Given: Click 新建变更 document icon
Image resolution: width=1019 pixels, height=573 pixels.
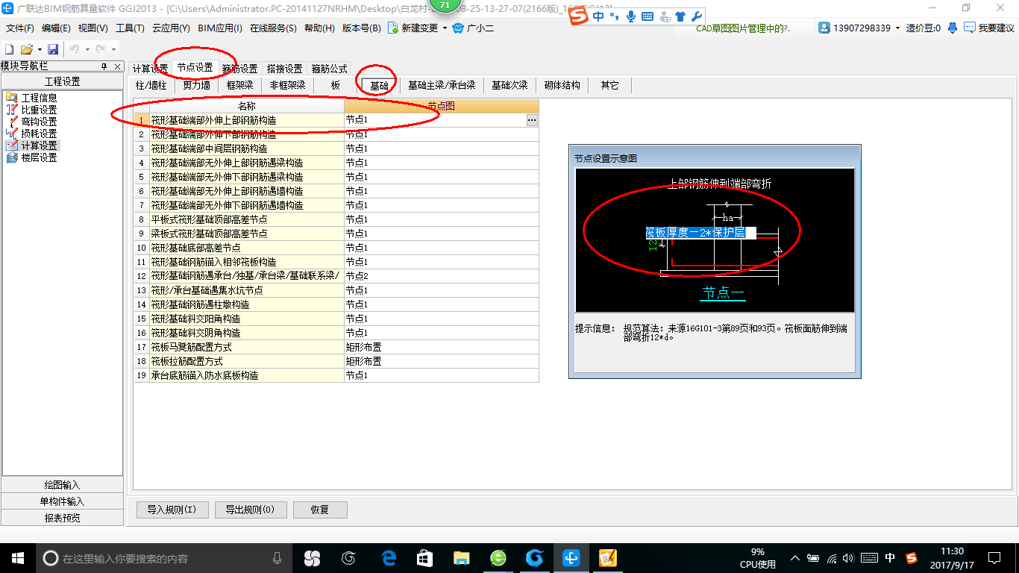Looking at the screenshot, I should click(x=392, y=28).
